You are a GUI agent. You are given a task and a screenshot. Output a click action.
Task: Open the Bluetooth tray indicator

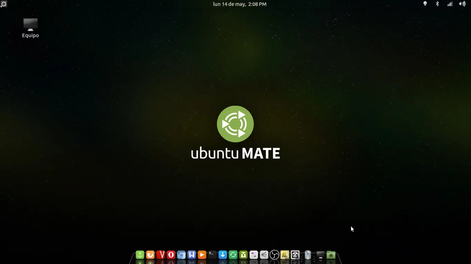(x=437, y=4)
